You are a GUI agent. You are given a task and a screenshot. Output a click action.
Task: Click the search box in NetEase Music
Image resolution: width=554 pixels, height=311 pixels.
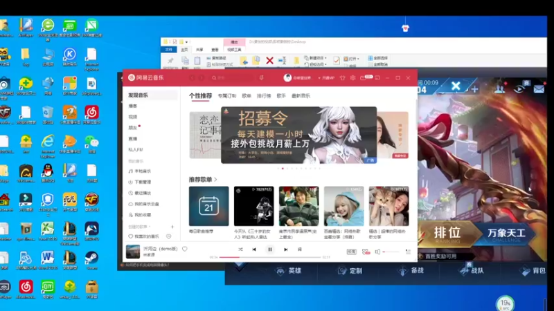232,77
